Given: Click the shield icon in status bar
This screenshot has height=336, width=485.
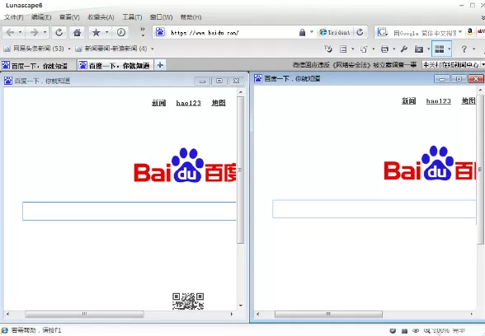Looking at the screenshot, I should coord(393,331).
